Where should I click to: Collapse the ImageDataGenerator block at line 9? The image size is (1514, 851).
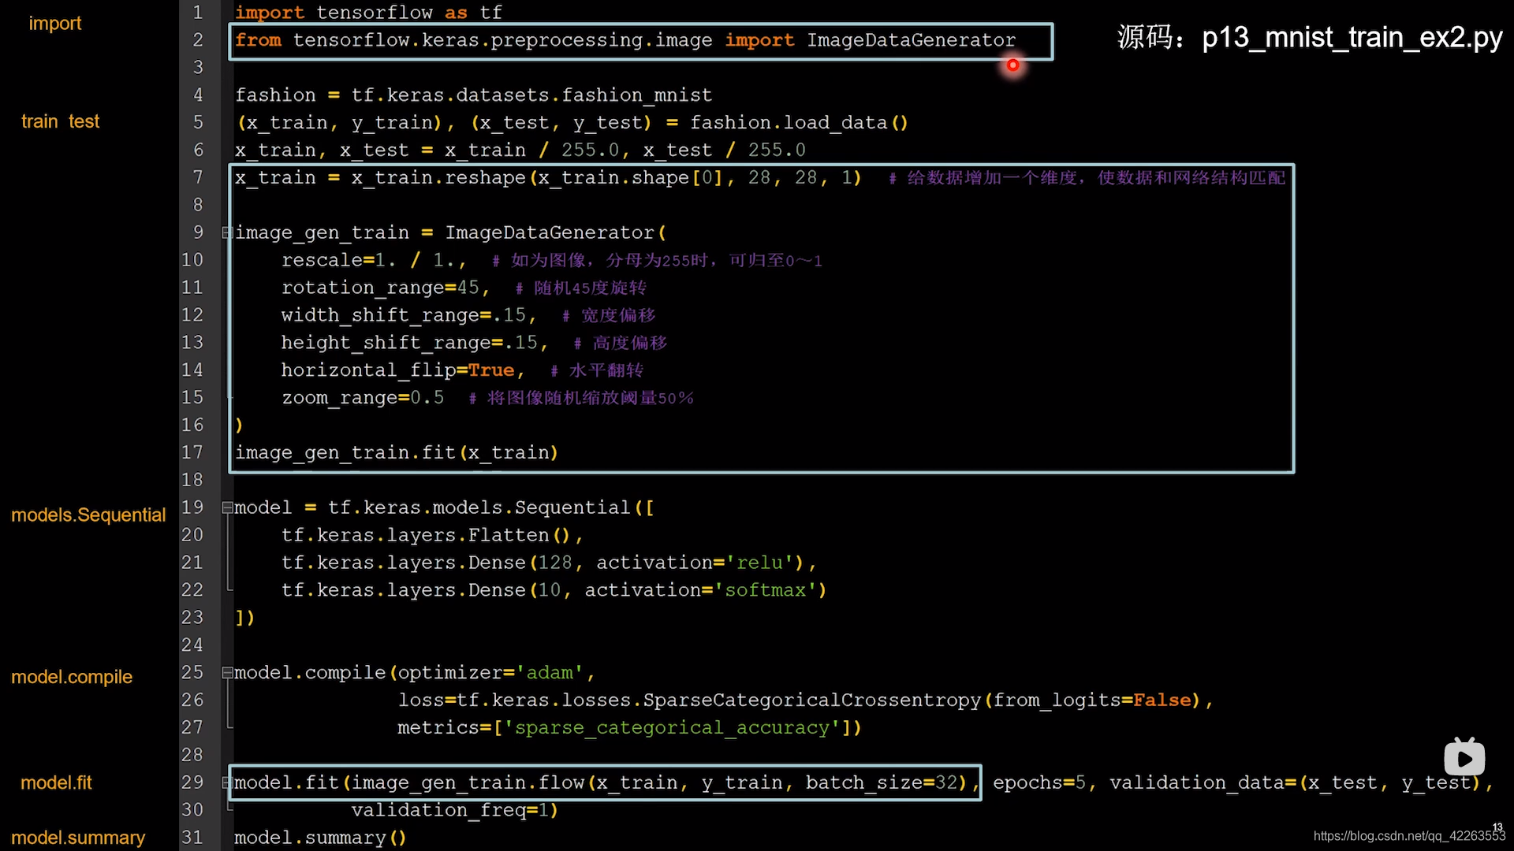pyautogui.click(x=227, y=232)
